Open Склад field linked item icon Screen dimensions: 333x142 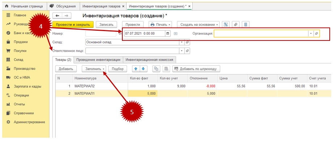tap(187, 42)
